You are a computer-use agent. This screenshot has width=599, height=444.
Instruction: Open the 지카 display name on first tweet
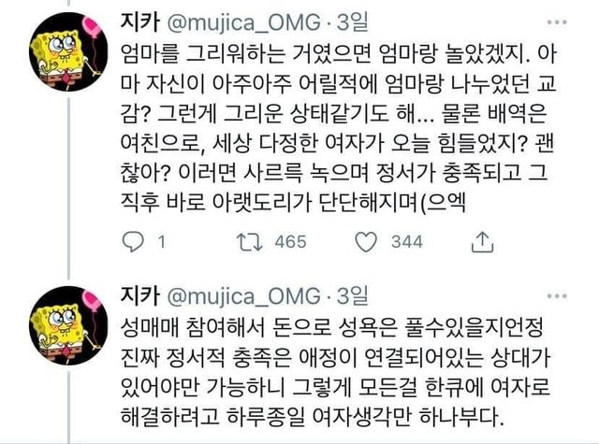click(139, 21)
